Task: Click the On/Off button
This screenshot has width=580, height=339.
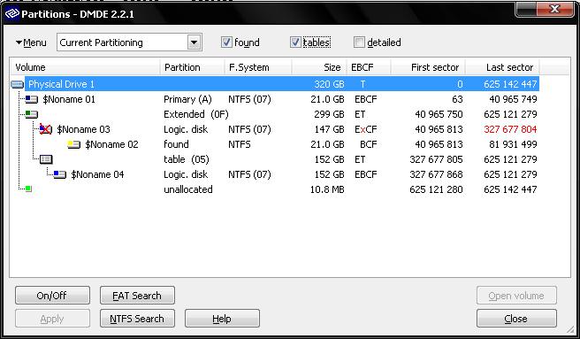Action: tap(52, 296)
